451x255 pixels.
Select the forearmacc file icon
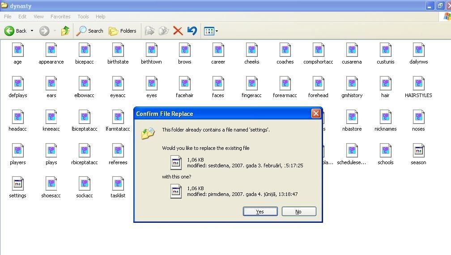pos(285,83)
